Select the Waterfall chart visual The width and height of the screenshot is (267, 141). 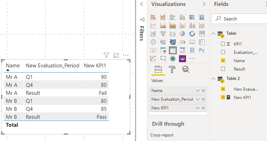pyautogui.click(x=153, y=34)
